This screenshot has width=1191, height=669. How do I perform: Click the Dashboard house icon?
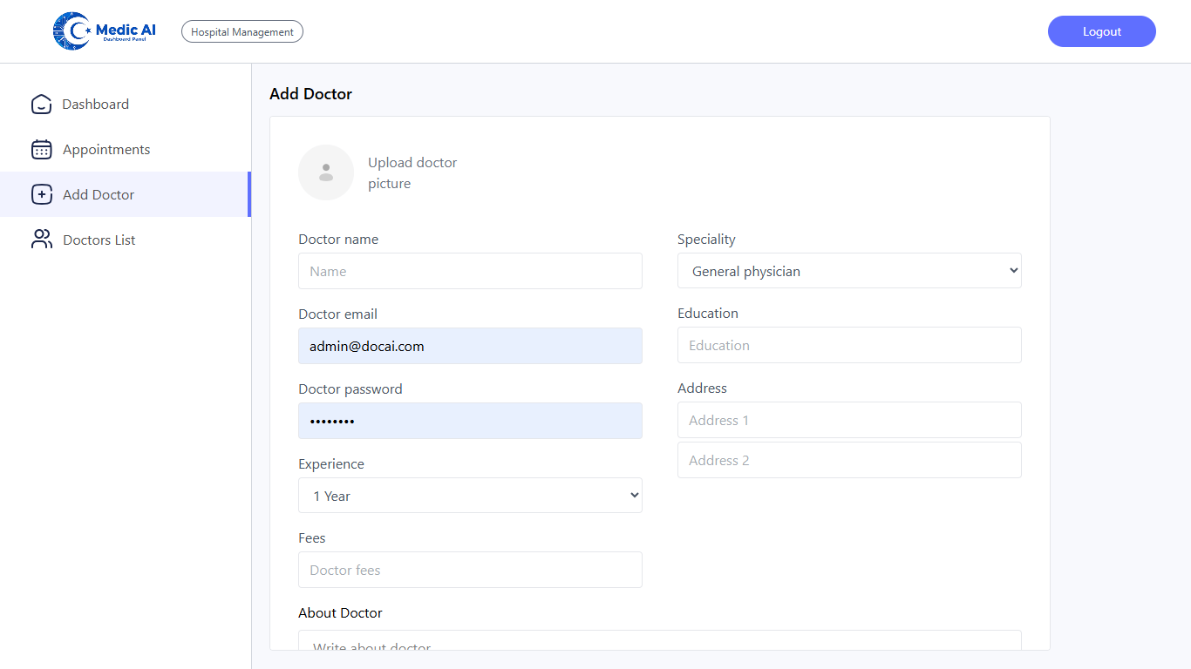[x=41, y=105]
